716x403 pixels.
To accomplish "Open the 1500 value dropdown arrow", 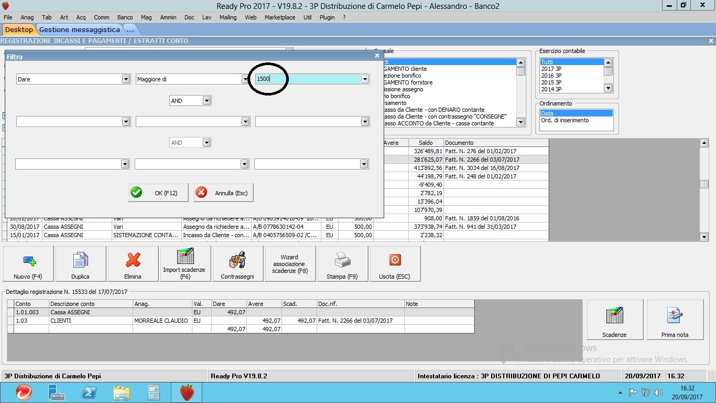I will pyautogui.click(x=365, y=79).
